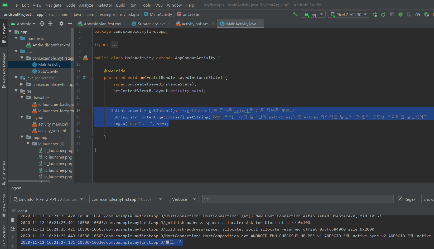Image resolution: width=434 pixels, height=249 pixels.
Task: Switch to activity_sub.xml tab
Action: 195,24
